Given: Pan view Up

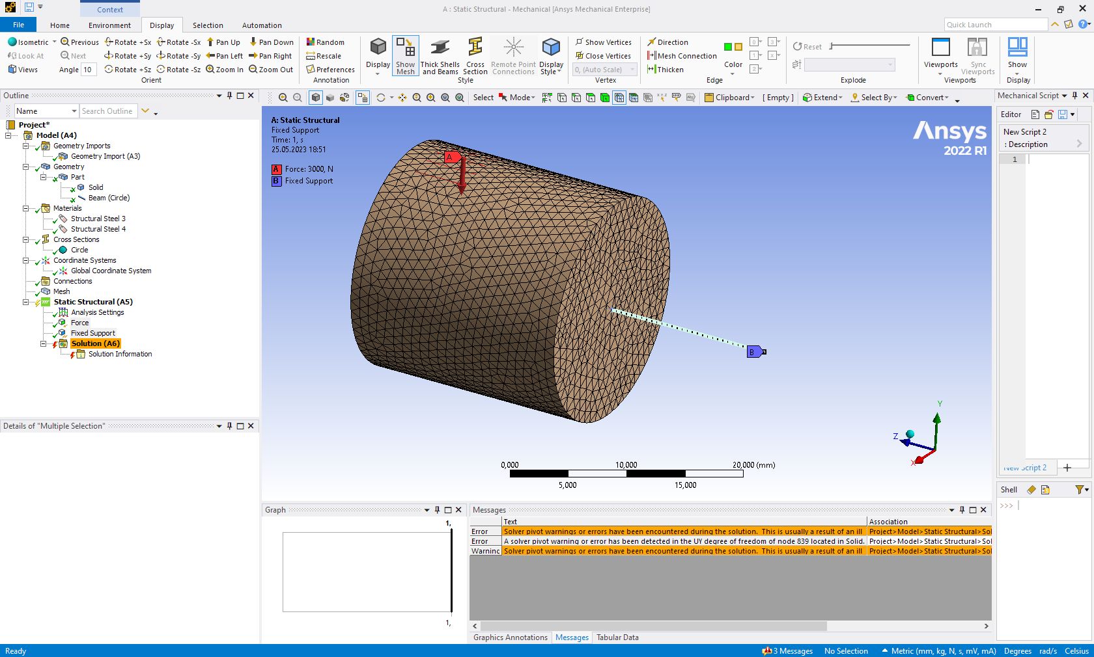Looking at the screenshot, I should click(223, 42).
